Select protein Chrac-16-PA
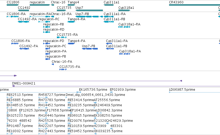Image resolution: width=220 pixels, height=135 pixels. coord(62,62)
